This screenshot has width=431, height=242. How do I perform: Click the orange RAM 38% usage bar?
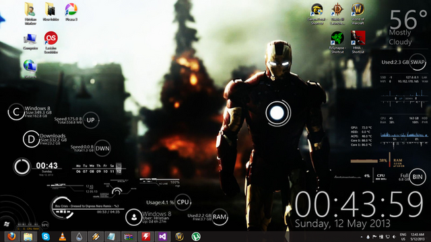point(364,161)
